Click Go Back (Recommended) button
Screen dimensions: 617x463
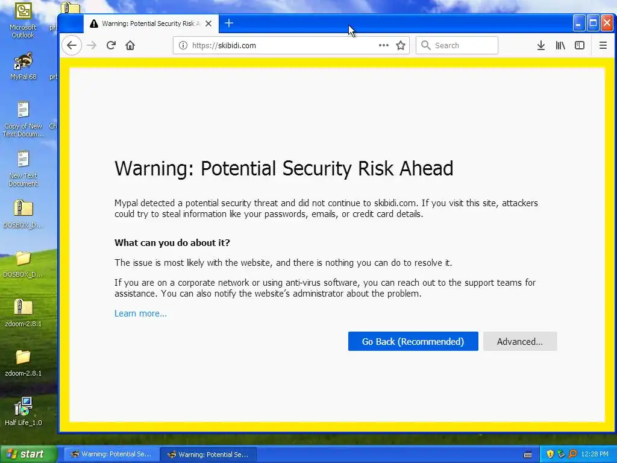[x=413, y=341]
